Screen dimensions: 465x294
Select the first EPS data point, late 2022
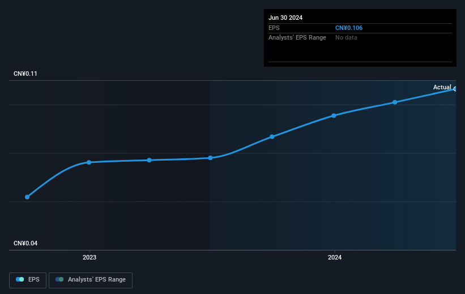tap(27, 197)
